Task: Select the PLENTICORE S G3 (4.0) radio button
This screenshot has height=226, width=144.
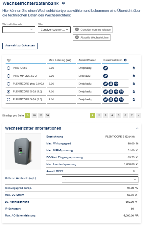Action: (9, 92)
